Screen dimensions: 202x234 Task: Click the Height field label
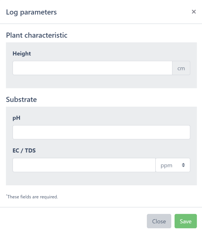click(x=22, y=54)
